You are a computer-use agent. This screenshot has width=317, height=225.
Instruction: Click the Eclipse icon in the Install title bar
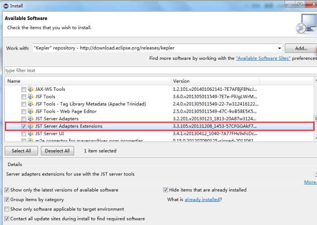(6, 6)
